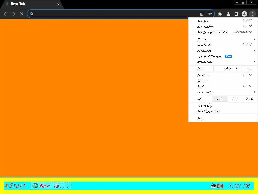Click the forward navigation arrow
258x194 pixels.
(14, 14)
